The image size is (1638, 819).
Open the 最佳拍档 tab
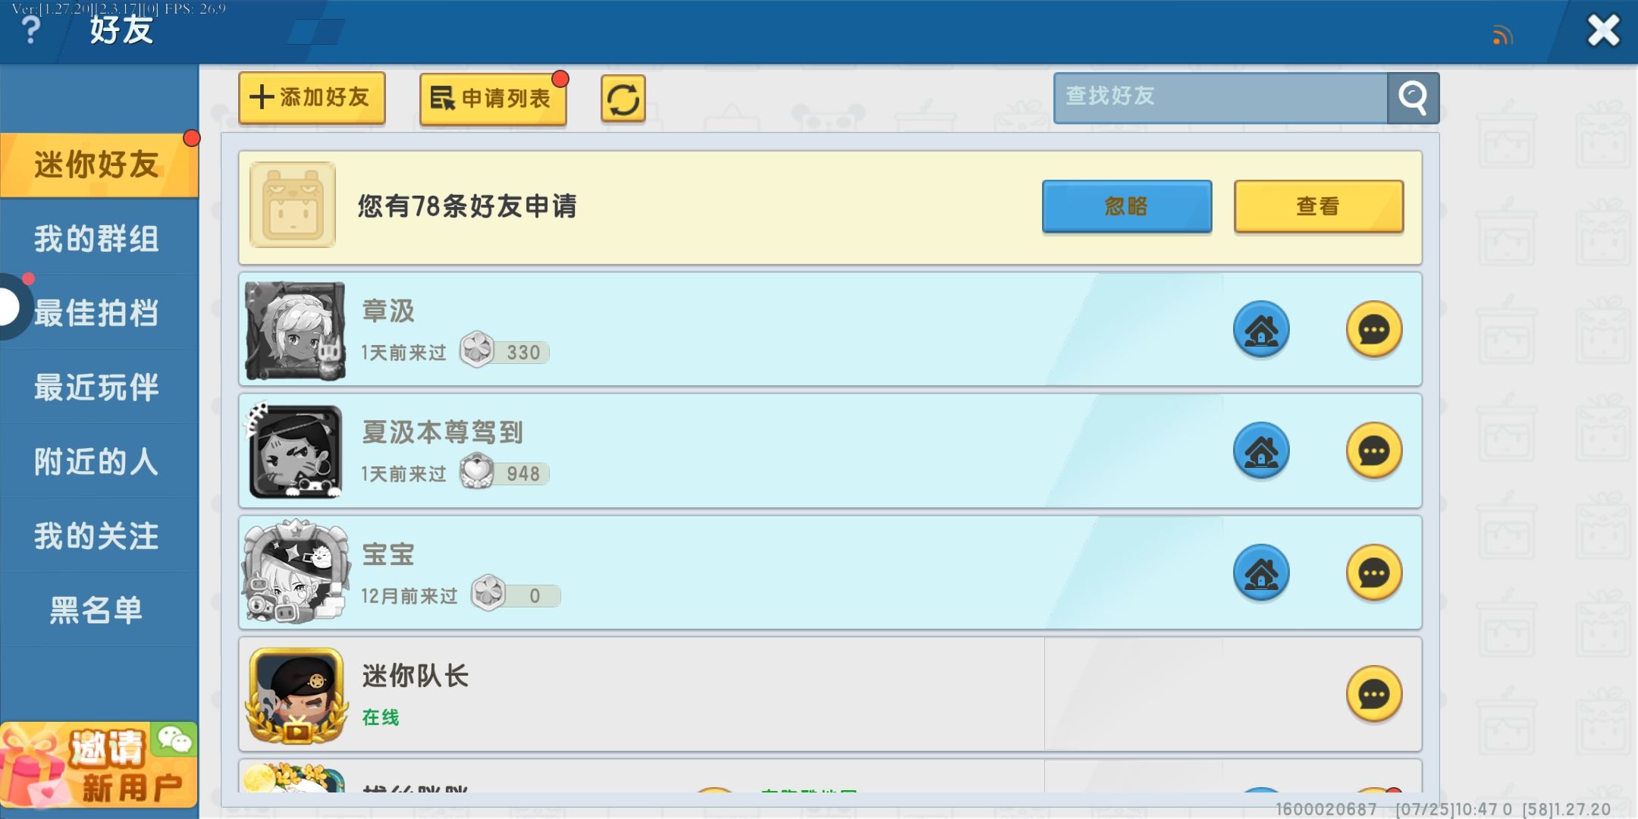(97, 312)
